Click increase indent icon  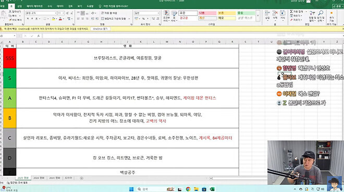coord(97,19)
